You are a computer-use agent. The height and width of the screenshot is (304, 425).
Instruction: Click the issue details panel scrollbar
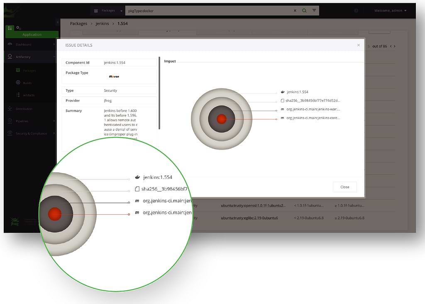click(x=159, y=93)
